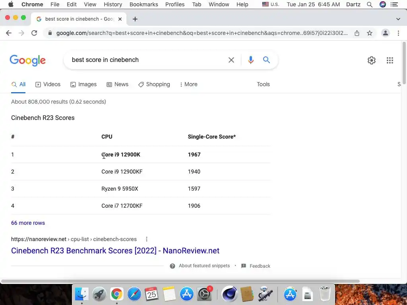The height and width of the screenshot is (305, 407).
Task: Switch to the Videos results tab
Action: pyautogui.click(x=48, y=84)
